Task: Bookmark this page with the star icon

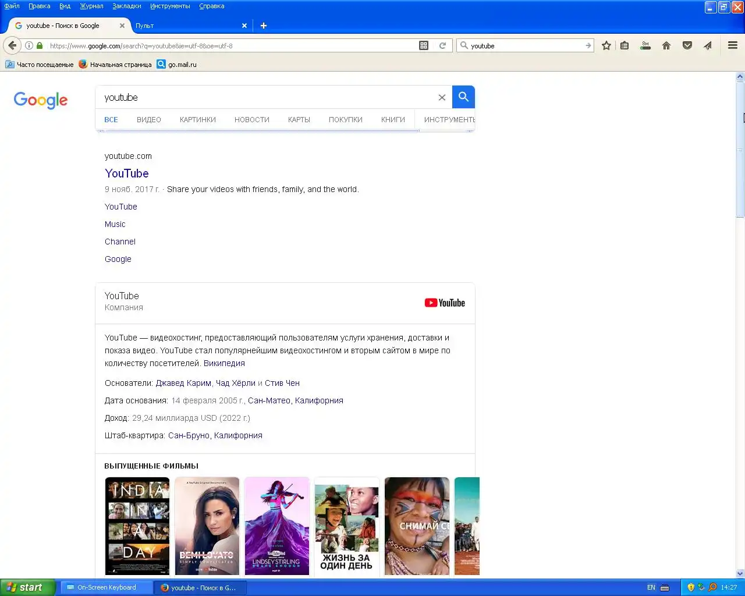Action: tap(606, 45)
